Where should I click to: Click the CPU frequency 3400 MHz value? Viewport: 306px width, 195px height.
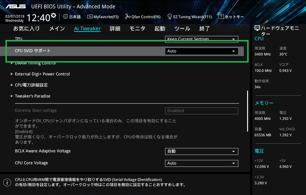click(263, 54)
